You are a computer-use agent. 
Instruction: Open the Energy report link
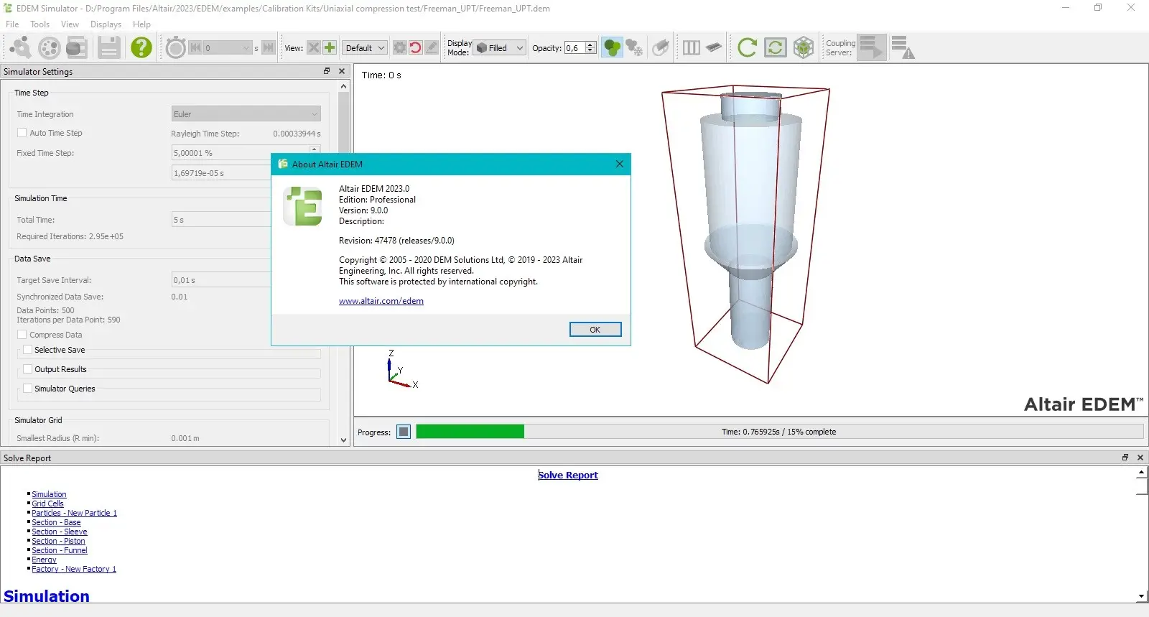click(44, 560)
